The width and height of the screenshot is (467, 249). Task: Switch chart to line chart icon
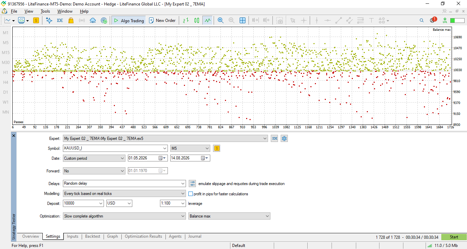(x=208, y=21)
